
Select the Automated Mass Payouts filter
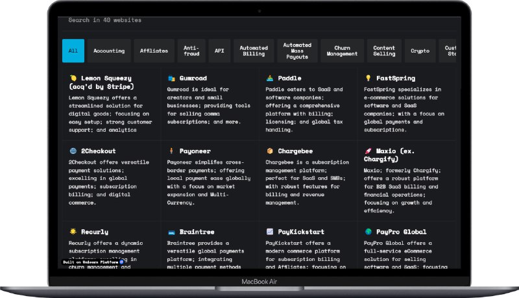point(297,51)
